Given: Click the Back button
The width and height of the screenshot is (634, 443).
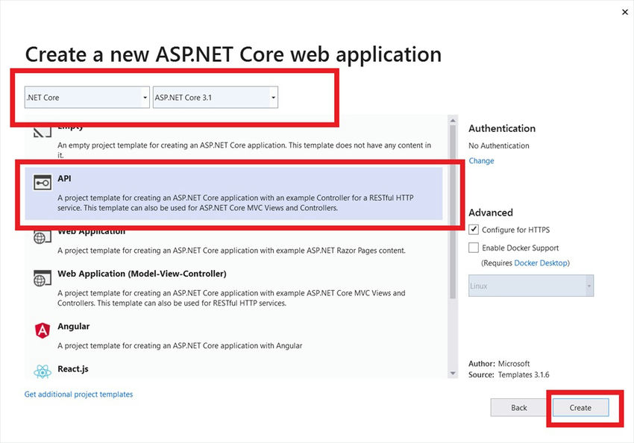Looking at the screenshot, I should coord(518,407).
